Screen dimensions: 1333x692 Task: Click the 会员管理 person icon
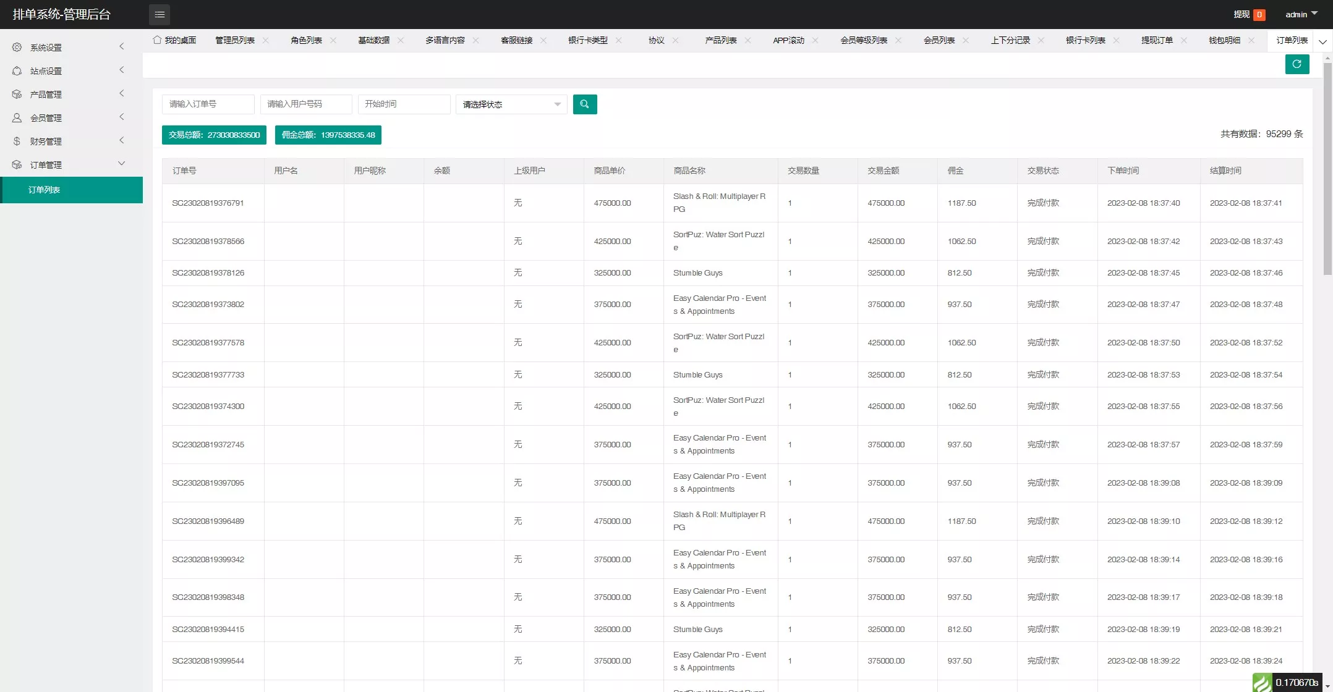click(17, 118)
